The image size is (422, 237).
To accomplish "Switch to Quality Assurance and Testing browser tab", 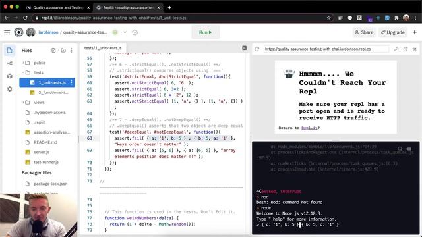I will click(58, 7).
